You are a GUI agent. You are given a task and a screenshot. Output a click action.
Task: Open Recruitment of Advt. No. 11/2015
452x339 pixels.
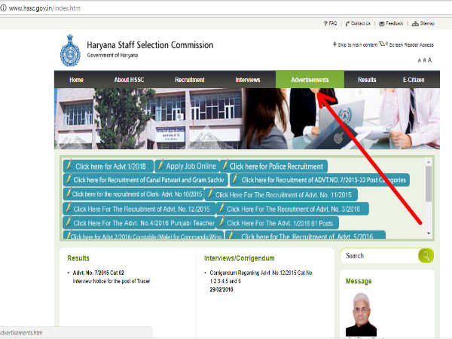(281, 195)
